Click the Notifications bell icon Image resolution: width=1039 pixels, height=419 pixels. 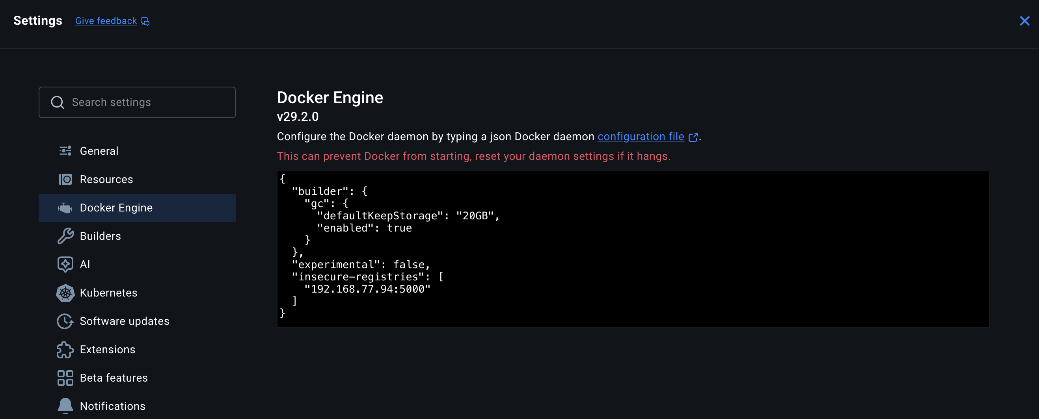point(65,406)
